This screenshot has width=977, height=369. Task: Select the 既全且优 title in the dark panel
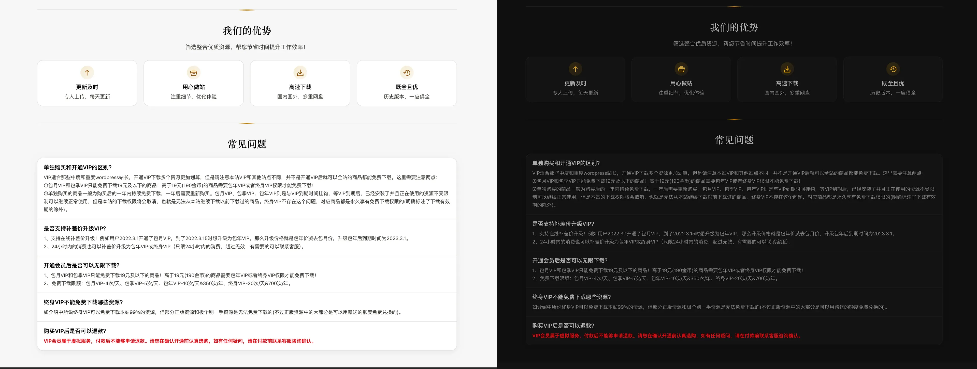(x=893, y=83)
